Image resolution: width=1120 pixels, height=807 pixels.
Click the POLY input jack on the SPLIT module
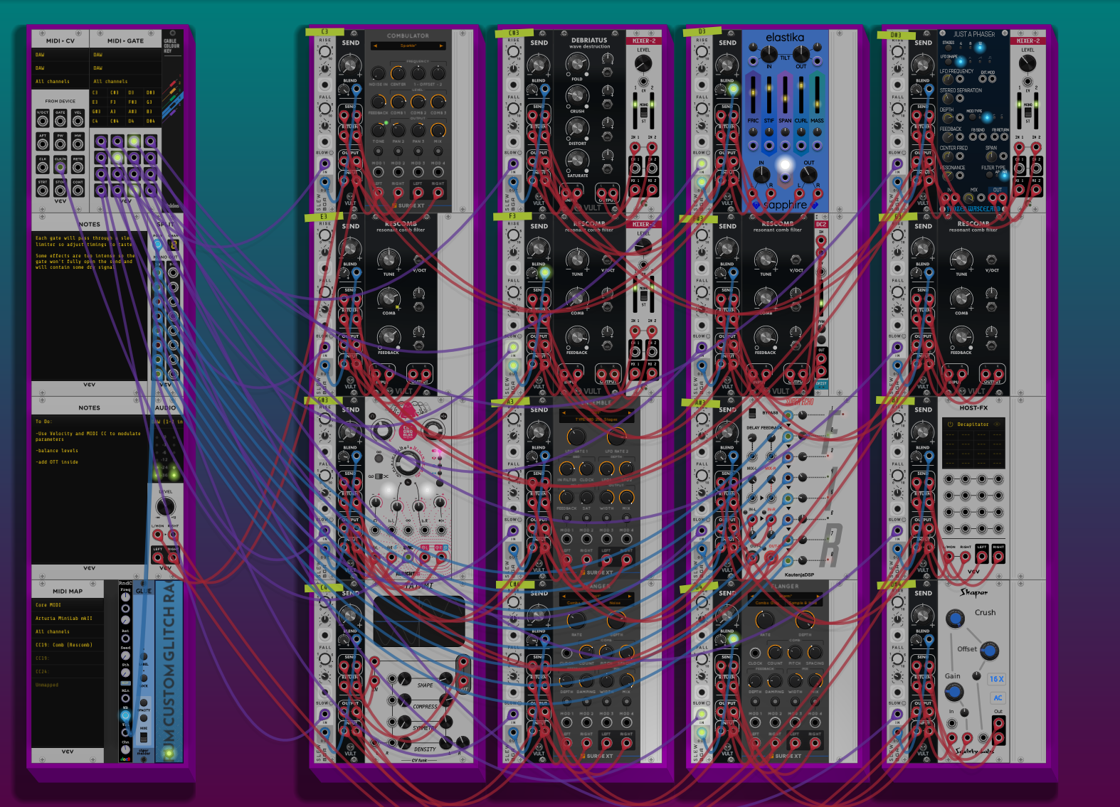[157, 244]
